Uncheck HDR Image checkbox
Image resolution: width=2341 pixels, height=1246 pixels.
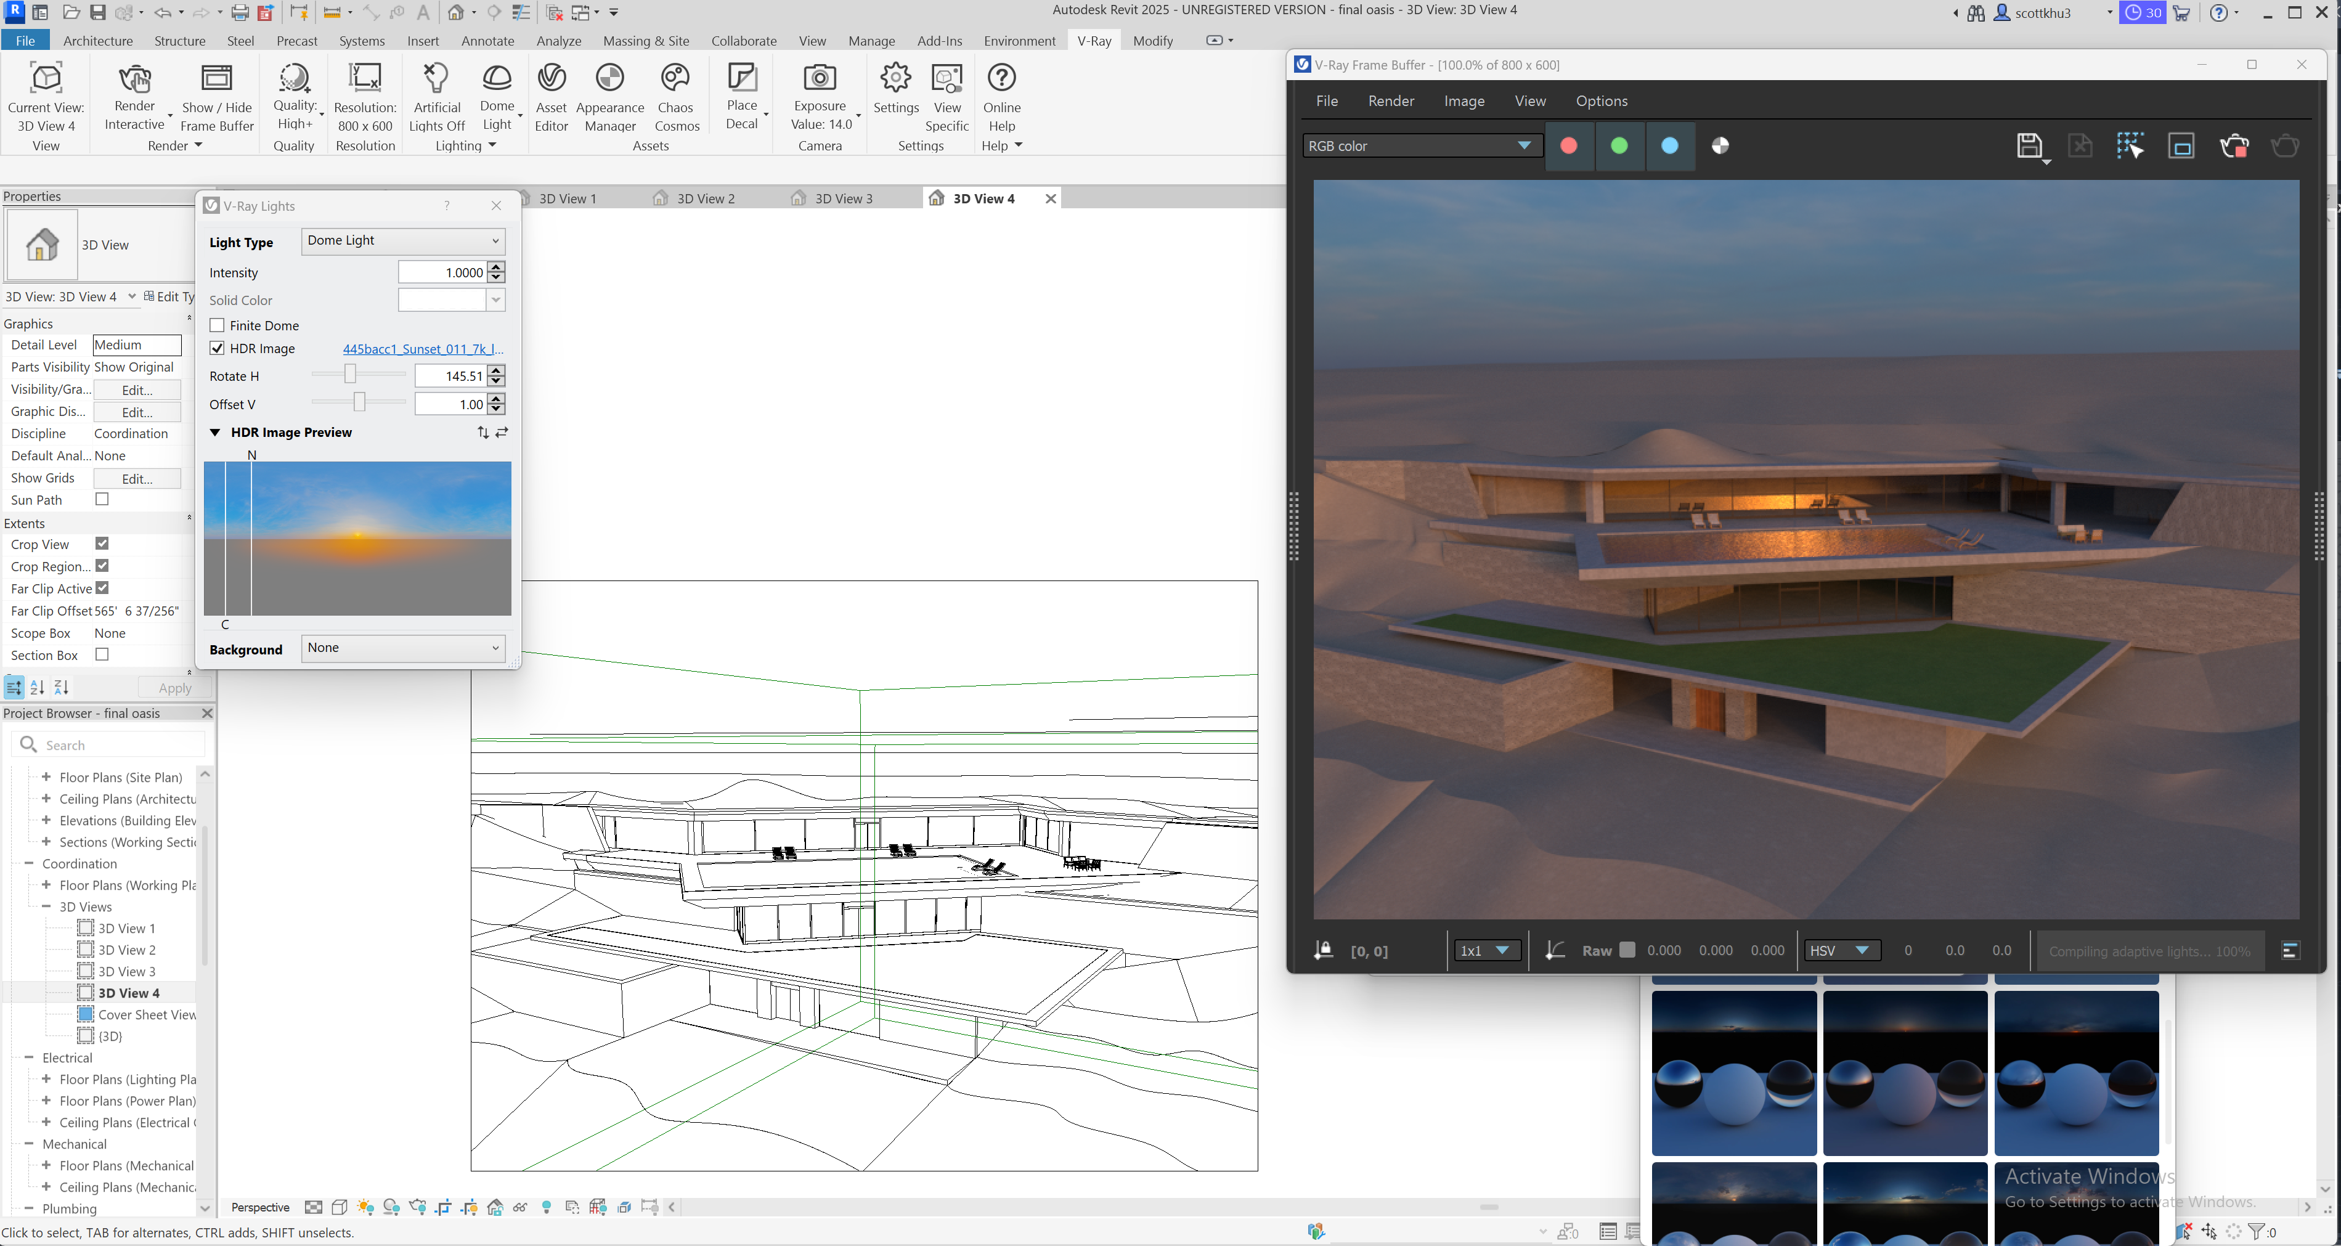coord(217,349)
